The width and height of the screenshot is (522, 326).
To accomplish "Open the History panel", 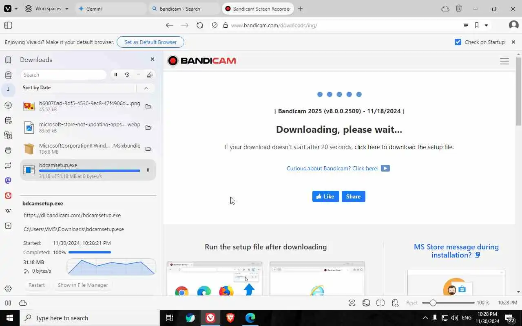I will click(8, 105).
